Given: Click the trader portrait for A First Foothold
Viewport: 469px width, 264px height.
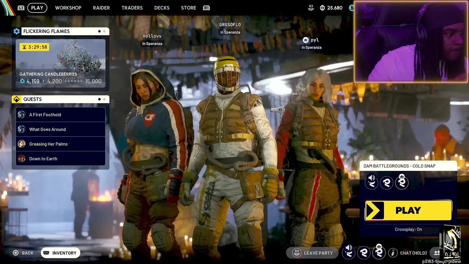Looking at the screenshot, I should (x=22, y=115).
